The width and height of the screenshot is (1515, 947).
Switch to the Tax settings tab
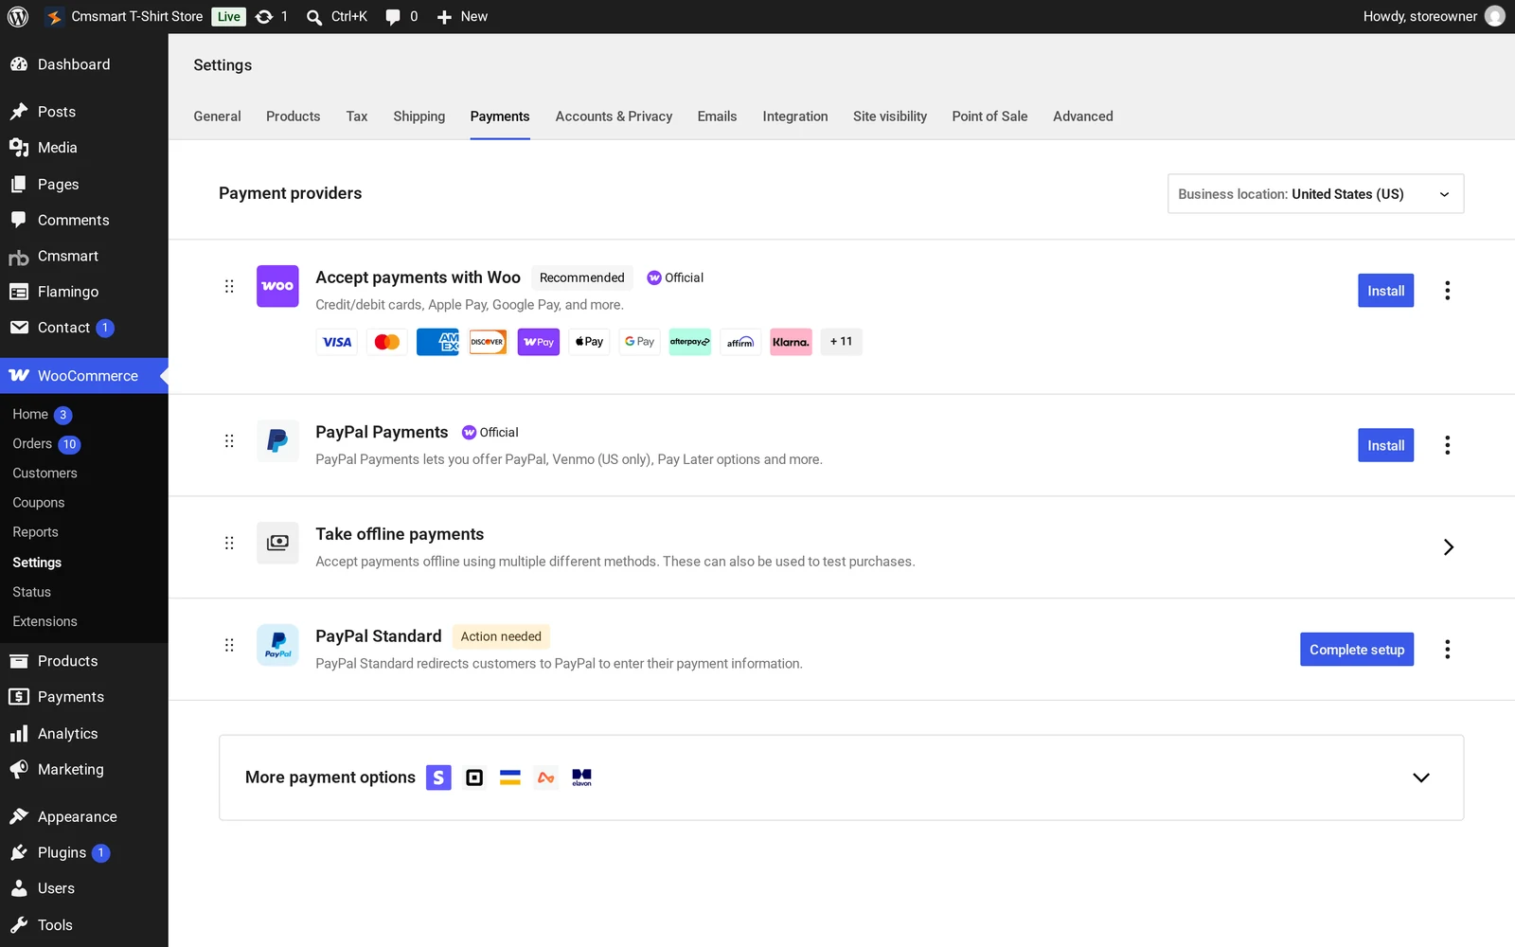pyautogui.click(x=356, y=116)
